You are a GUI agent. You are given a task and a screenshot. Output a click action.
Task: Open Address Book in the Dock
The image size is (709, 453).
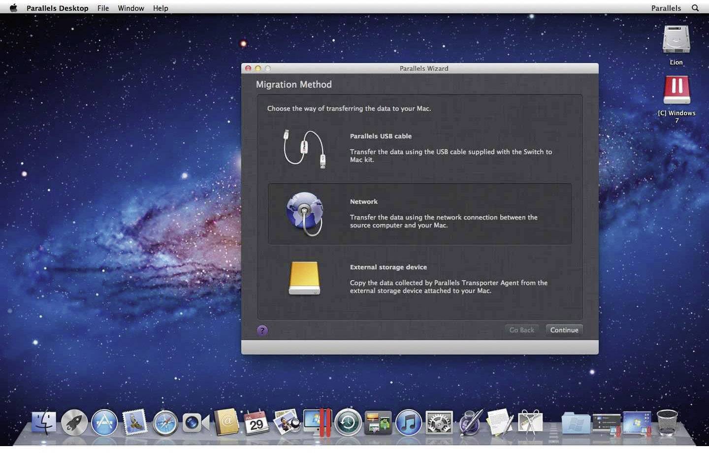[x=226, y=422]
